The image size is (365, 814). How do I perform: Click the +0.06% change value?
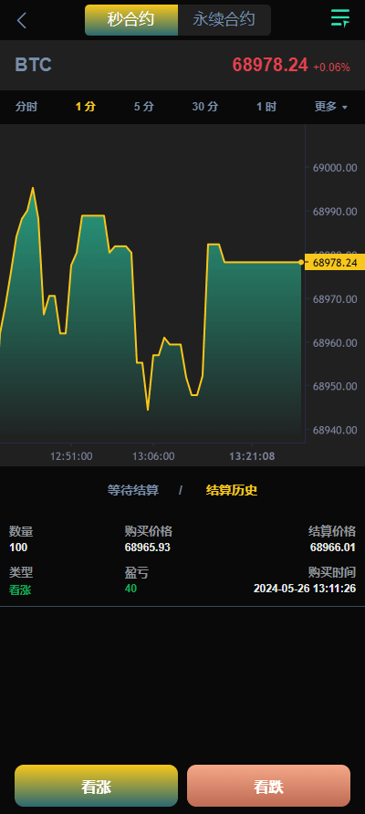point(331,68)
